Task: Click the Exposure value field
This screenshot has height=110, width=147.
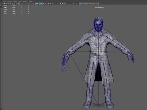Action: coord(70,4)
